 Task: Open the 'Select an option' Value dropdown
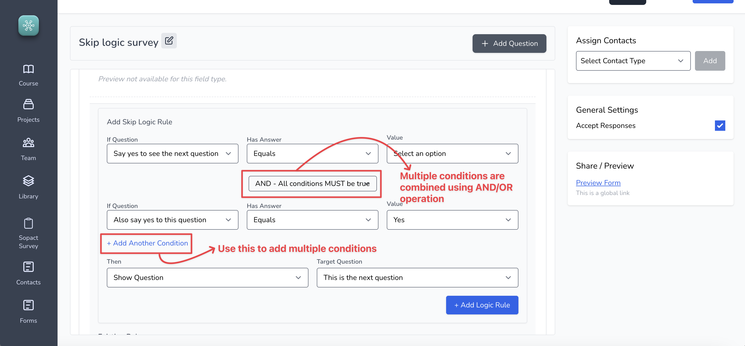(452, 154)
